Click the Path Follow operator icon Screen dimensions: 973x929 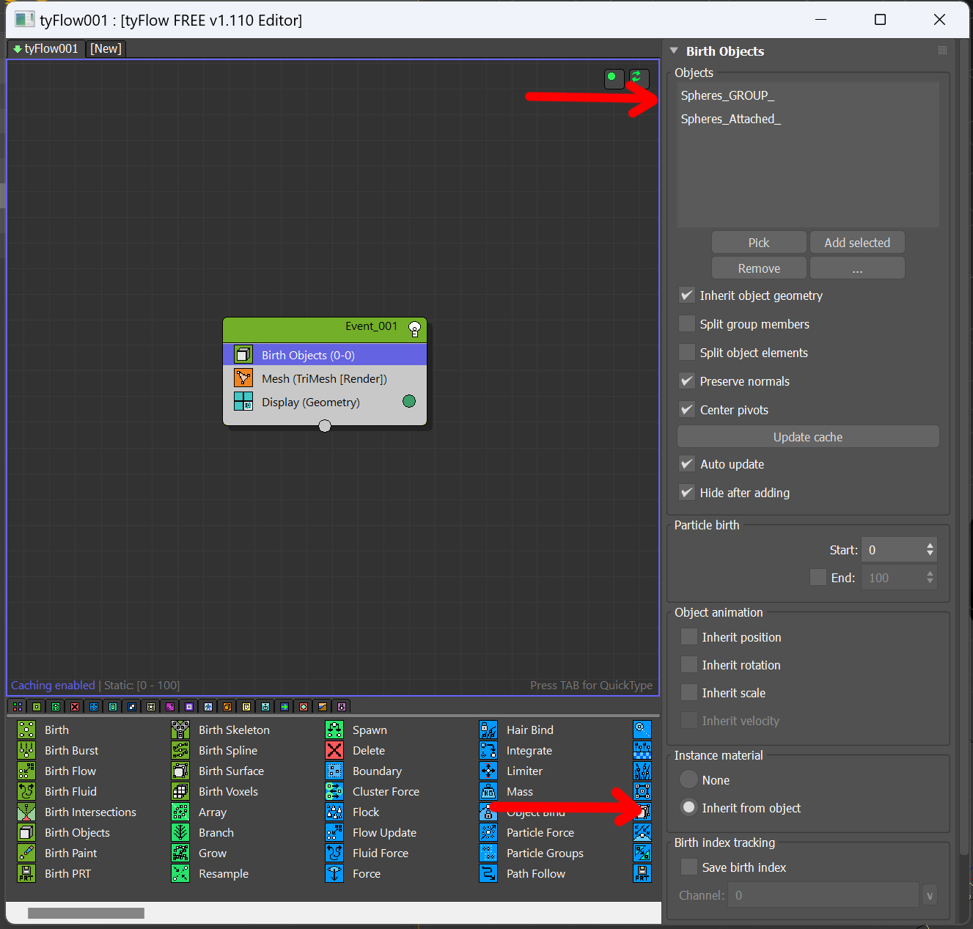488,873
